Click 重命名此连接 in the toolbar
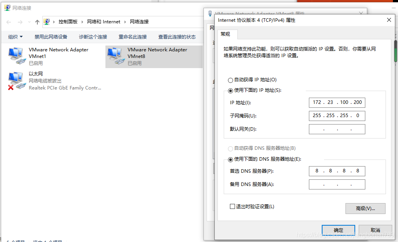Viewport: 398px width, 242px height. pyautogui.click(x=133, y=37)
